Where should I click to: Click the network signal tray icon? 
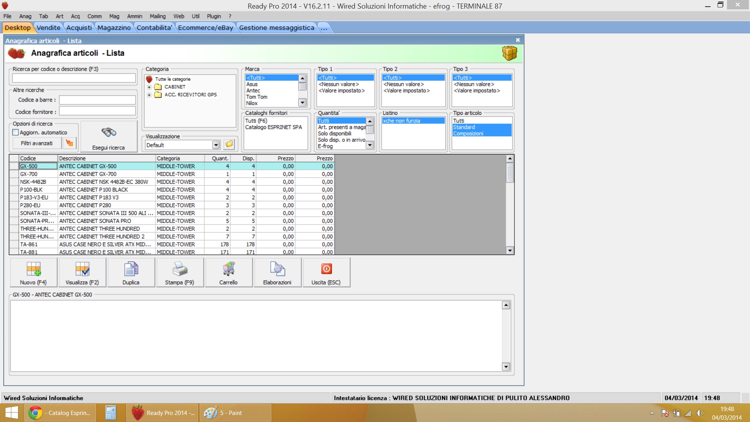tap(688, 413)
